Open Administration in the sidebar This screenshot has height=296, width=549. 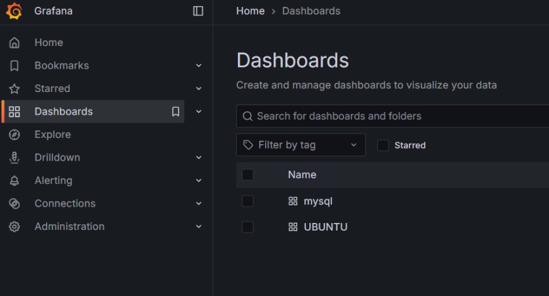point(69,227)
